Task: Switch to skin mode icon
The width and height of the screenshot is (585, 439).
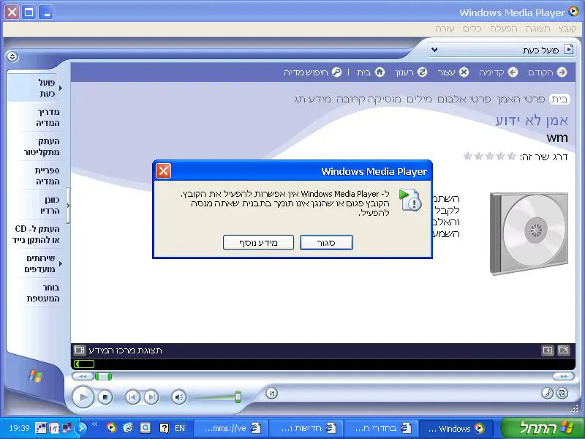Action: pos(562,393)
